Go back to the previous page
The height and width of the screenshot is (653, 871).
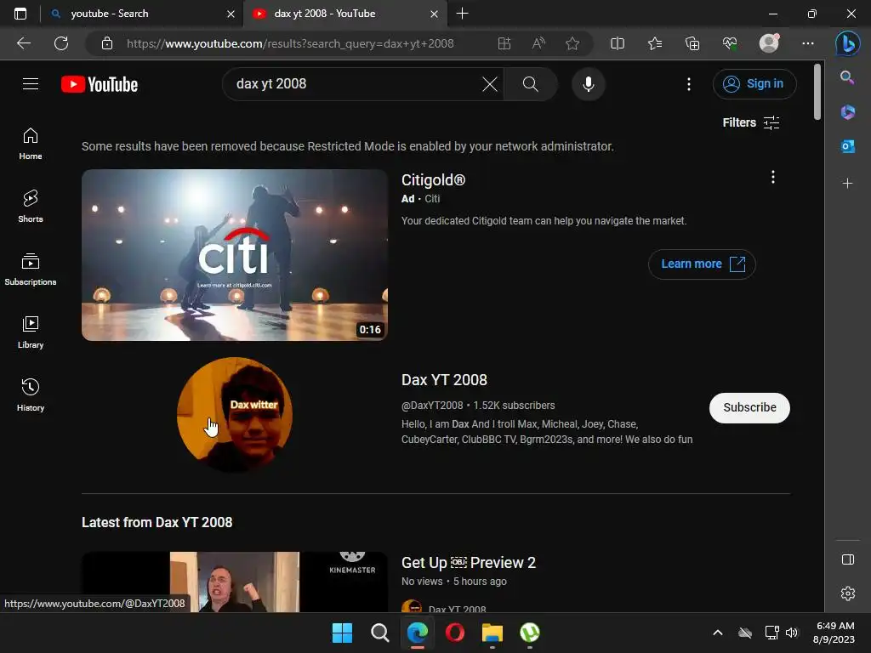tap(24, 43)
